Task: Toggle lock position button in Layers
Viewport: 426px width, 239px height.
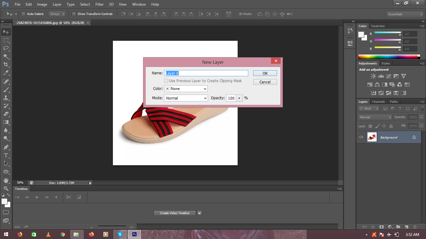Action: click(x=384, y=126)
